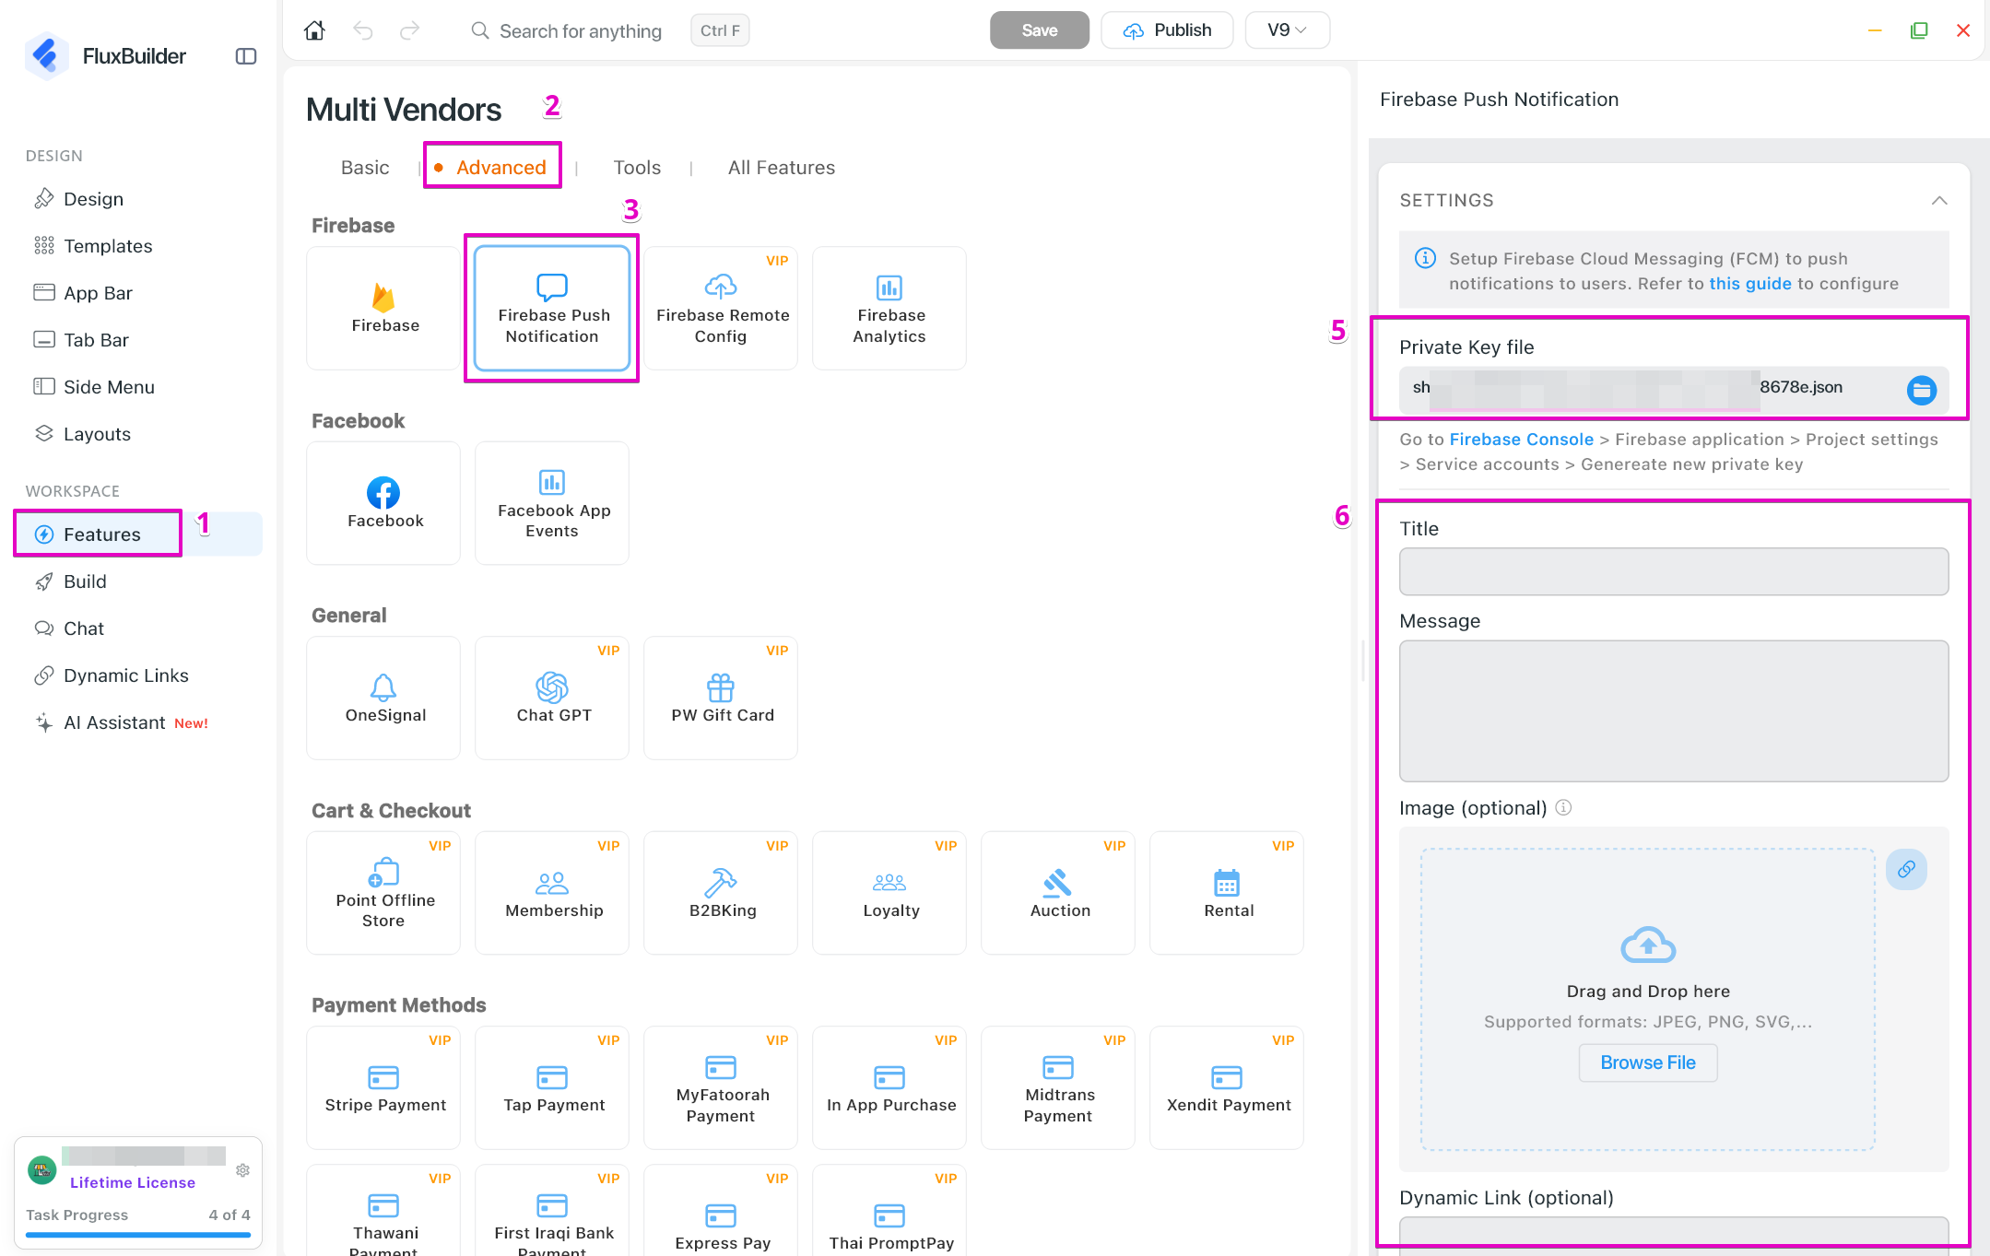Switch to the Tools tab
This screenshot has height=1256, width=1990.
[x=637, y=167]
